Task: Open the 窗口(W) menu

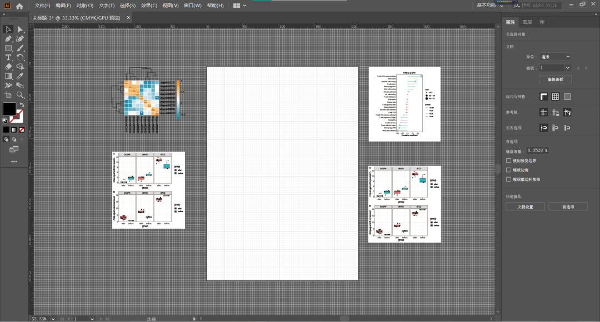Action: (x=192, y=6)
